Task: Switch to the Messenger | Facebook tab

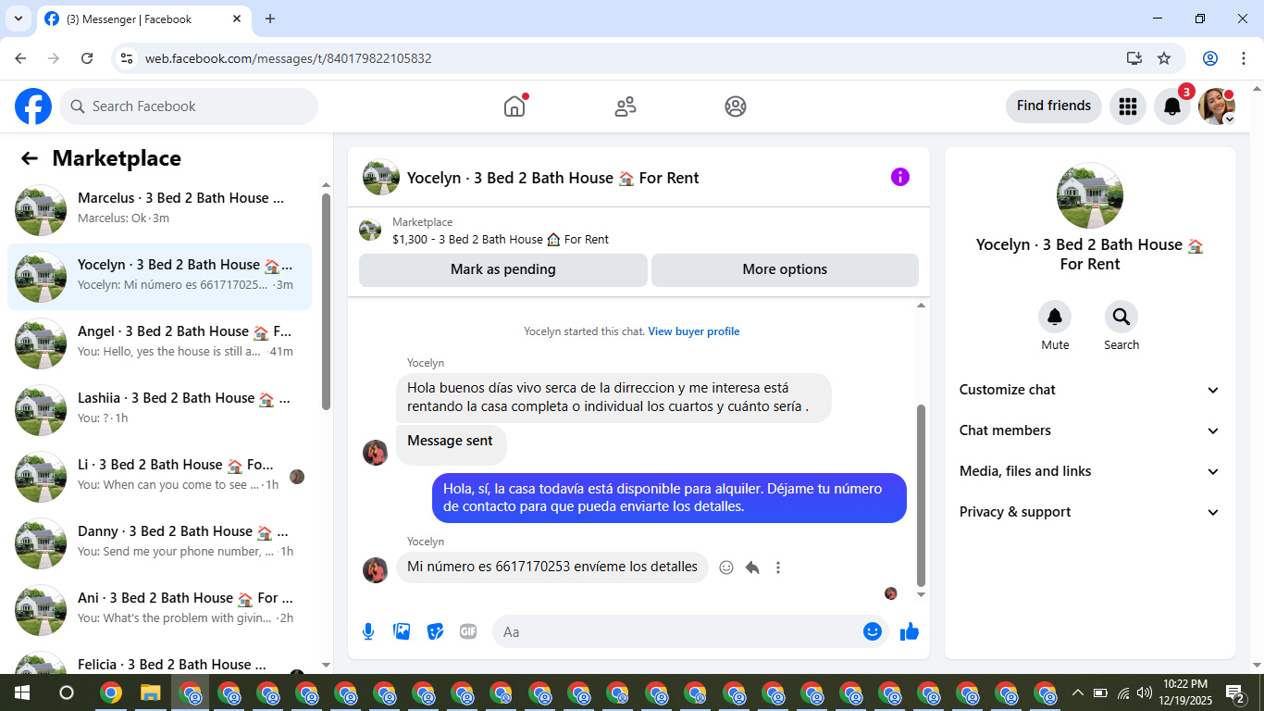Action: click(x=143, y=19)
